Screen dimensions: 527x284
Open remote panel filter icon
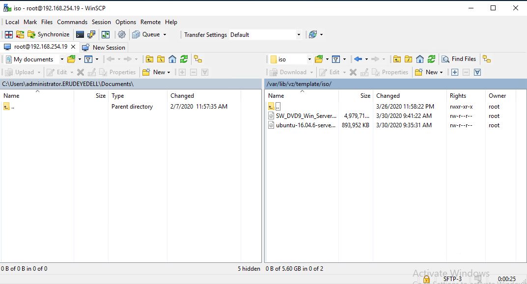[336, 59]
